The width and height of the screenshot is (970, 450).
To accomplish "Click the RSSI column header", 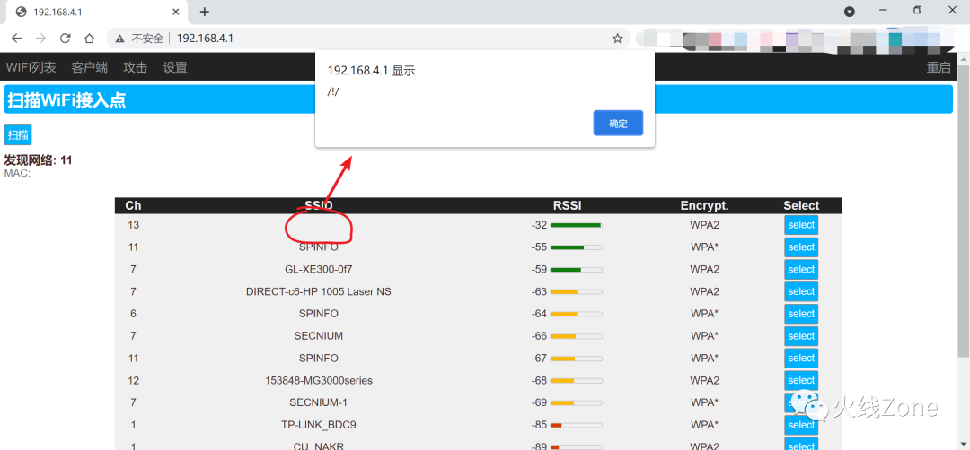I will 568,205.
